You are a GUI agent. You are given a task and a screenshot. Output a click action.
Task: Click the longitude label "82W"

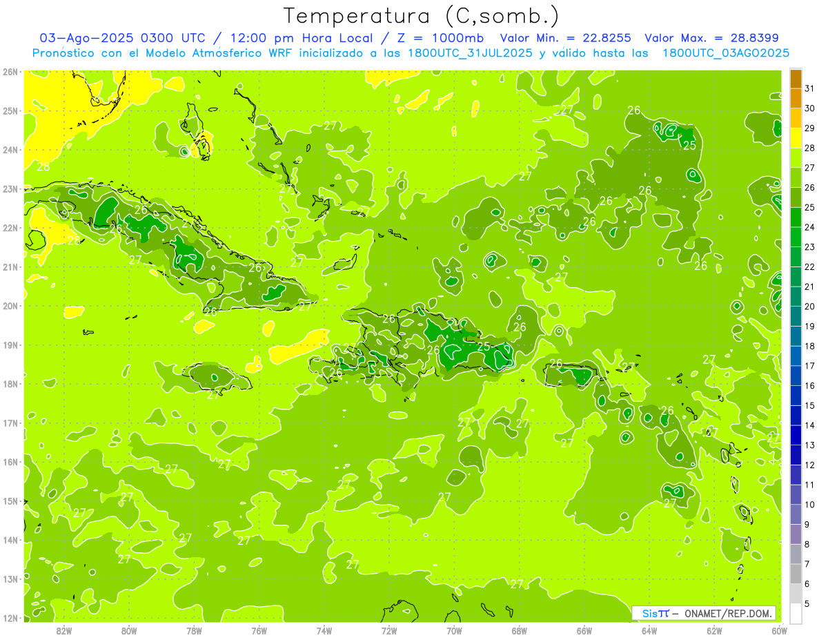64,630
